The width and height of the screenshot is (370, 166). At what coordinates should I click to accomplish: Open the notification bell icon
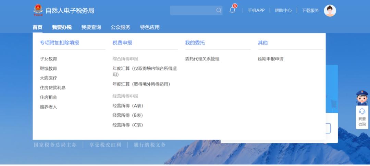point(232,10)
